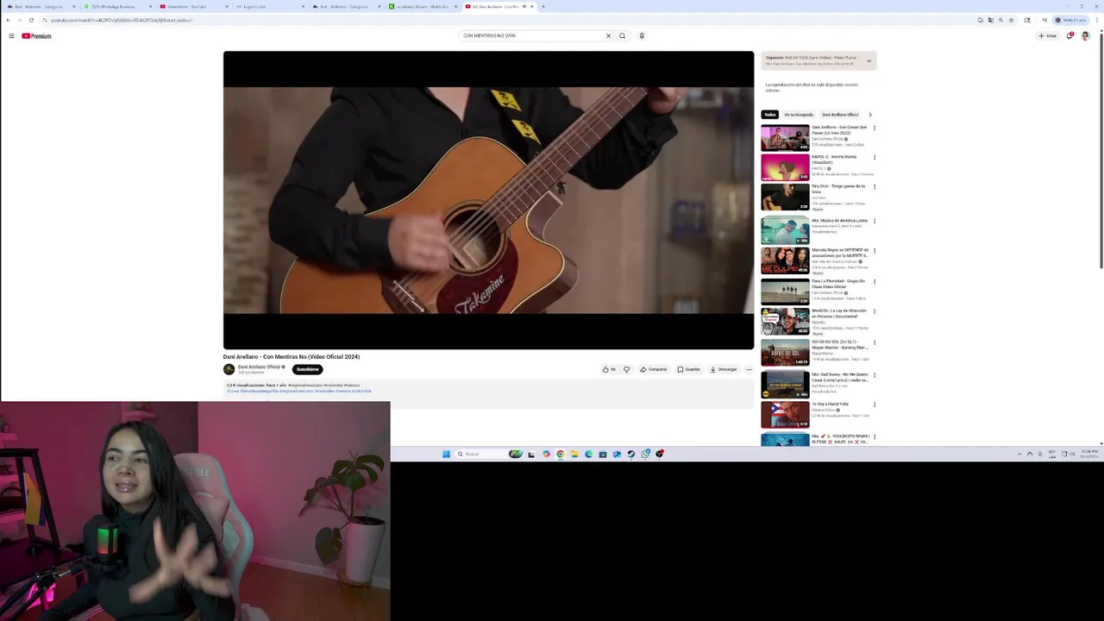Open Dani Arellano Son Cosas thumbnail
1104x621 pixels.
click(785, 138)
